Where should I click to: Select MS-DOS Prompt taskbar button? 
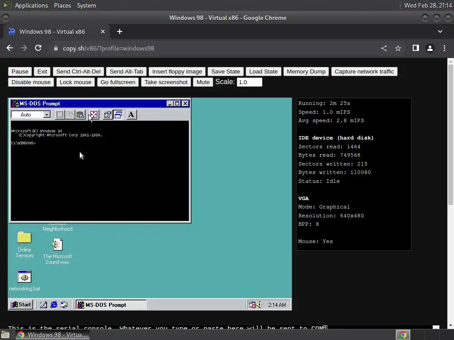111,305
